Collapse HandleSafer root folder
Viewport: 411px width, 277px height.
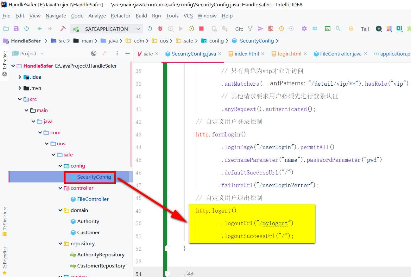pyautogui.click(x=13, y=66)
